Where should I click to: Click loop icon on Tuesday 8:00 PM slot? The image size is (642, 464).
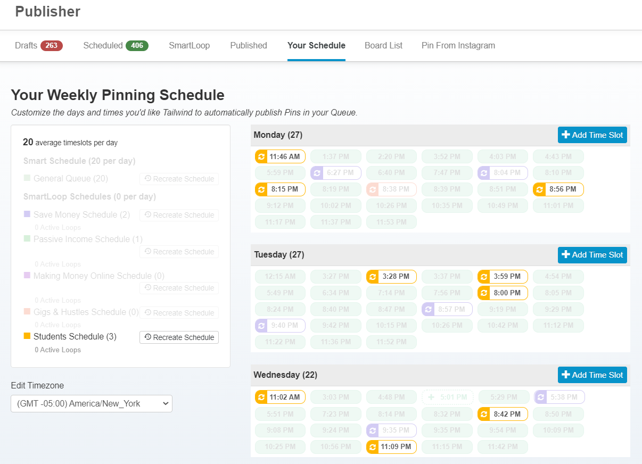click(484, 293)
